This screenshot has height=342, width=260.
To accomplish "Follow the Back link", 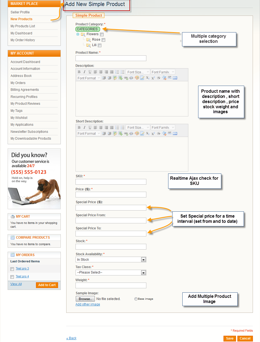I will point(71,338).
